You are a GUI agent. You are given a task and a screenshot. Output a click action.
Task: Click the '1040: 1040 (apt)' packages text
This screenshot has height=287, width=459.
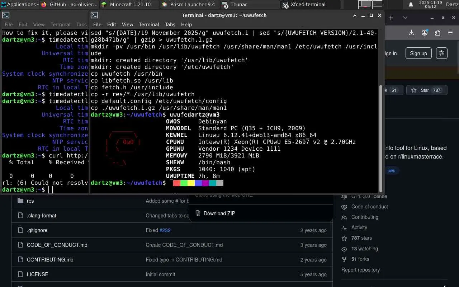[x=227, y=169]
